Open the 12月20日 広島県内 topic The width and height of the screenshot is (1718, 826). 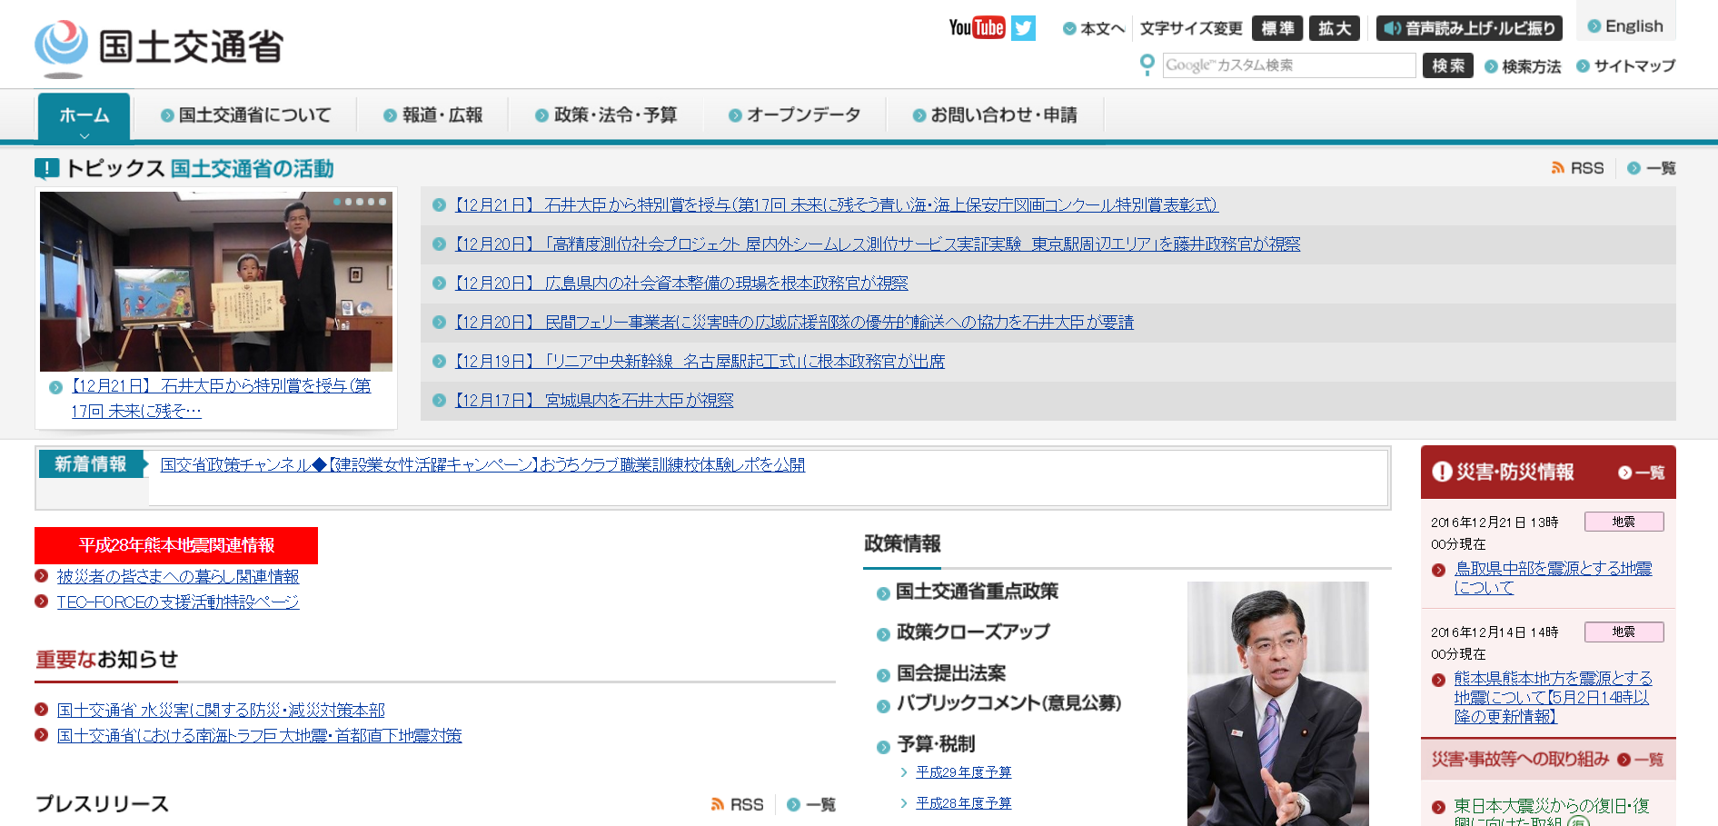(x=681, y=284)
